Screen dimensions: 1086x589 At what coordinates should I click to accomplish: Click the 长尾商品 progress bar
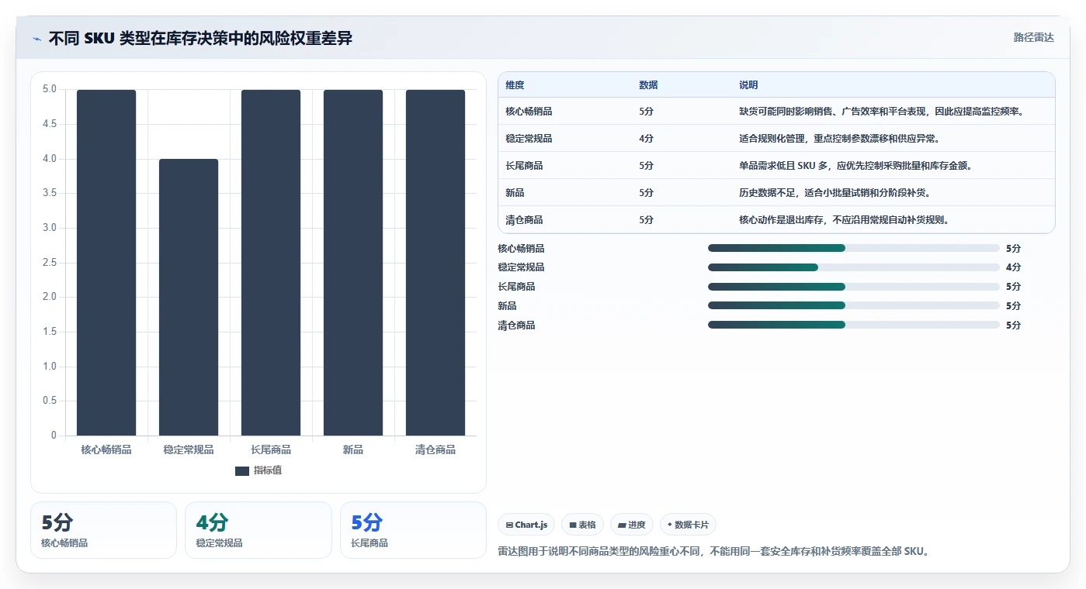(854, 287)
